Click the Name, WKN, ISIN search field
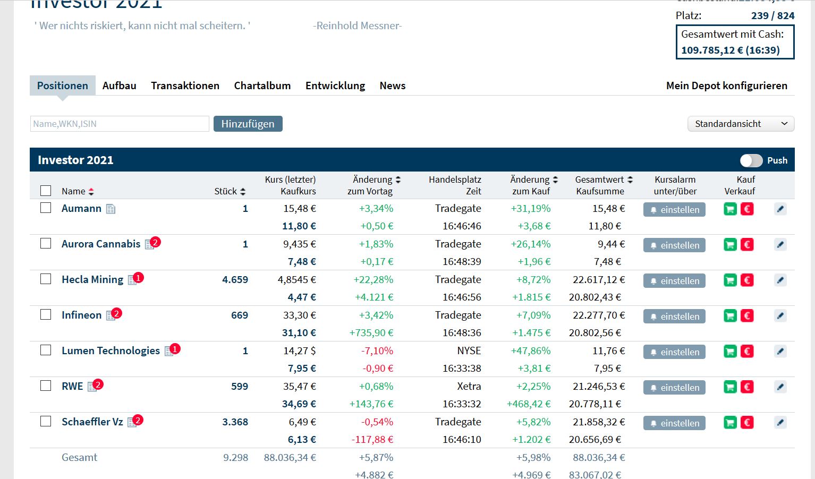The height and width of the screenshot is (479, 815). tap(120, 124)
